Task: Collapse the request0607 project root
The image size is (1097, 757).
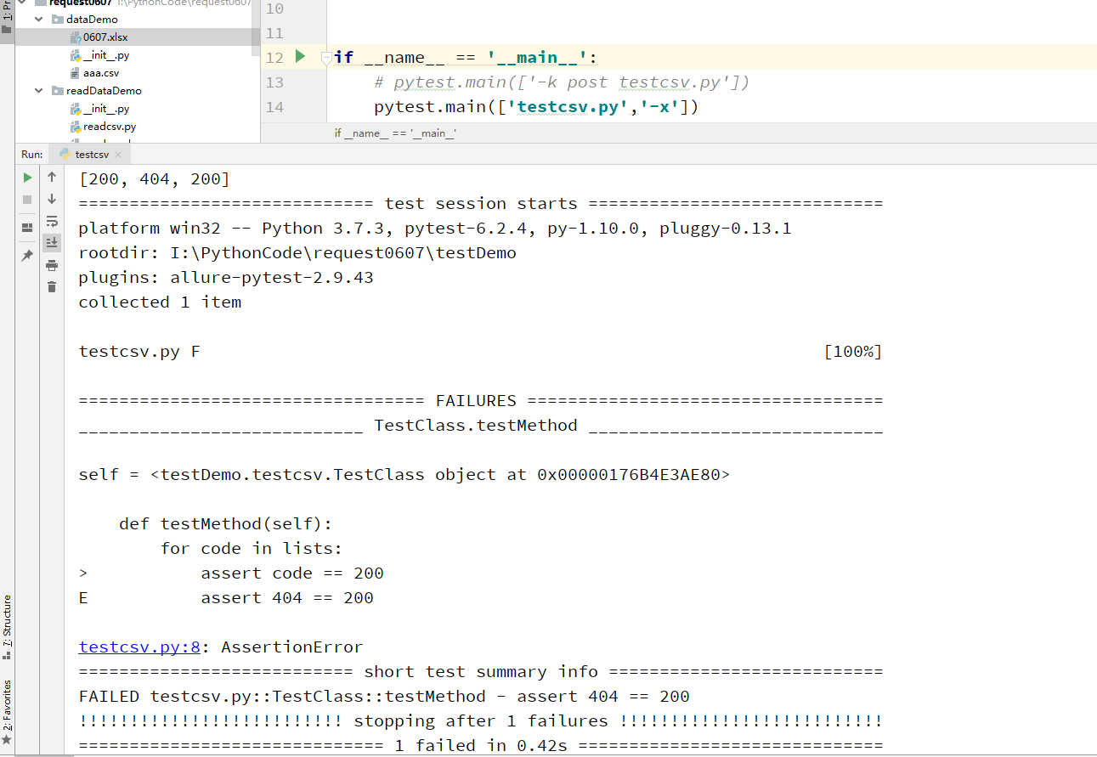Action: tap(23, 3)
